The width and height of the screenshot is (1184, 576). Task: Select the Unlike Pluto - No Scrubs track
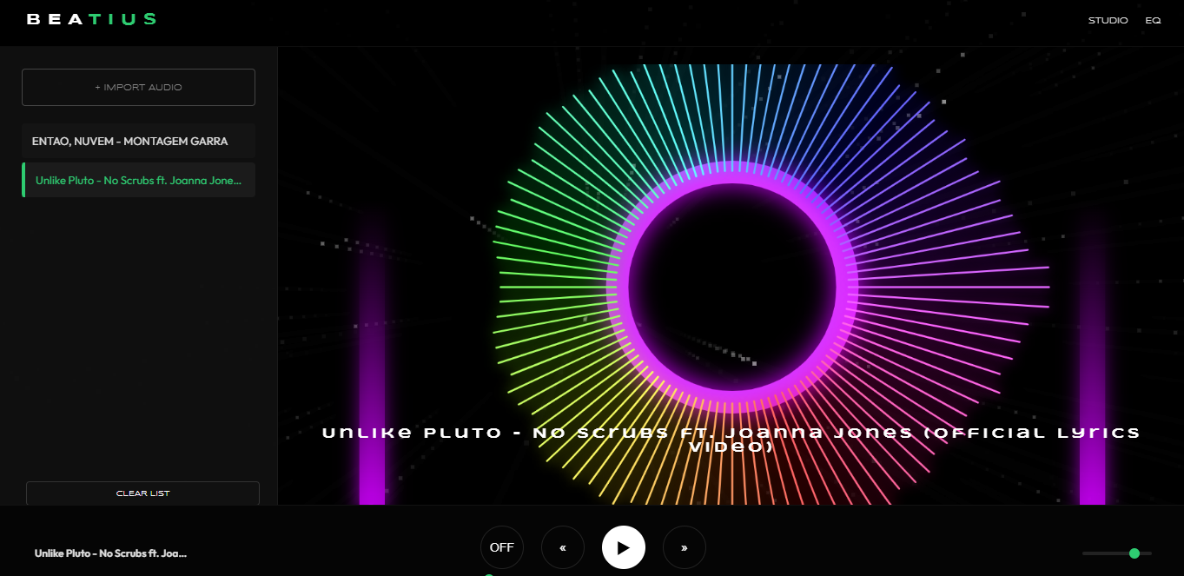138,180
